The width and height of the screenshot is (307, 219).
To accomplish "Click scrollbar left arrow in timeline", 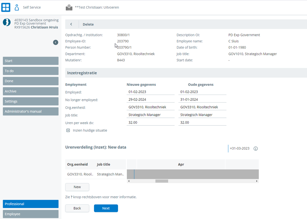I will tap(129, 181).
